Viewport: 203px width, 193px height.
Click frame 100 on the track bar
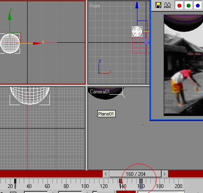[85, 186]
